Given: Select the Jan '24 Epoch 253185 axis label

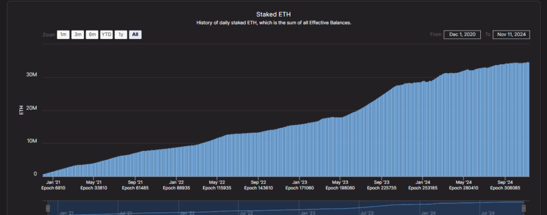Looking at the screenshot, I should tap(423, 185).
